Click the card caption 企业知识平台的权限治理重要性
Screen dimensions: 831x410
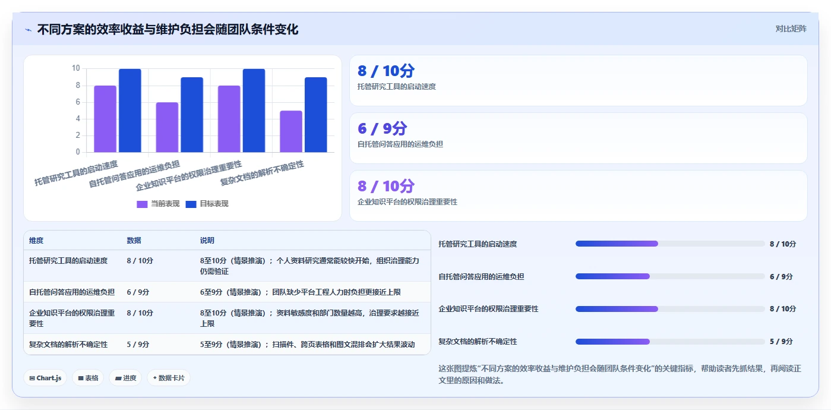pos(407,202)
